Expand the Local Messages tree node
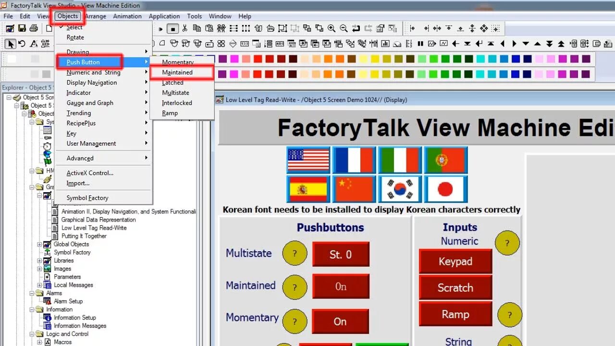 click(x=40, y=285)
